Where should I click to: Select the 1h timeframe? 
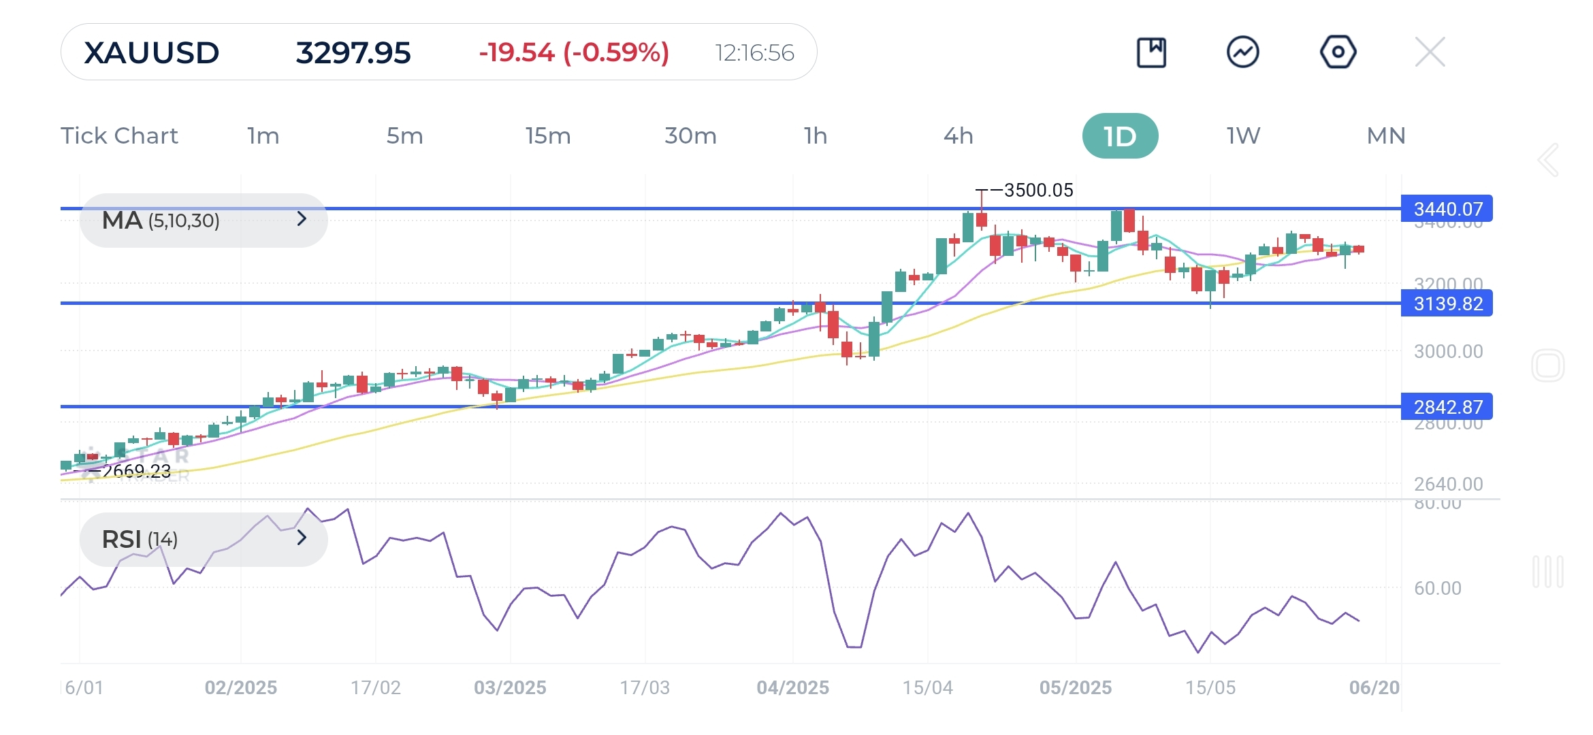tap(814, 135)
